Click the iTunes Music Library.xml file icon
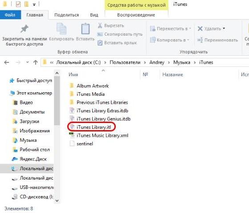 72,135
